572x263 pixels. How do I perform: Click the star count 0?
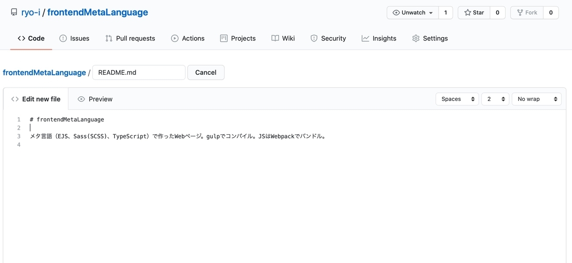tap(498, 13)
